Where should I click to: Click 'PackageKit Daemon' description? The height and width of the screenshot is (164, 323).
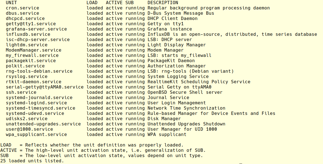171,61
